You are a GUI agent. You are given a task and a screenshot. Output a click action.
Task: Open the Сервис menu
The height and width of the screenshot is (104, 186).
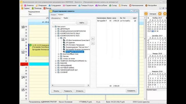pyautogui.click(x=25, y=8)
